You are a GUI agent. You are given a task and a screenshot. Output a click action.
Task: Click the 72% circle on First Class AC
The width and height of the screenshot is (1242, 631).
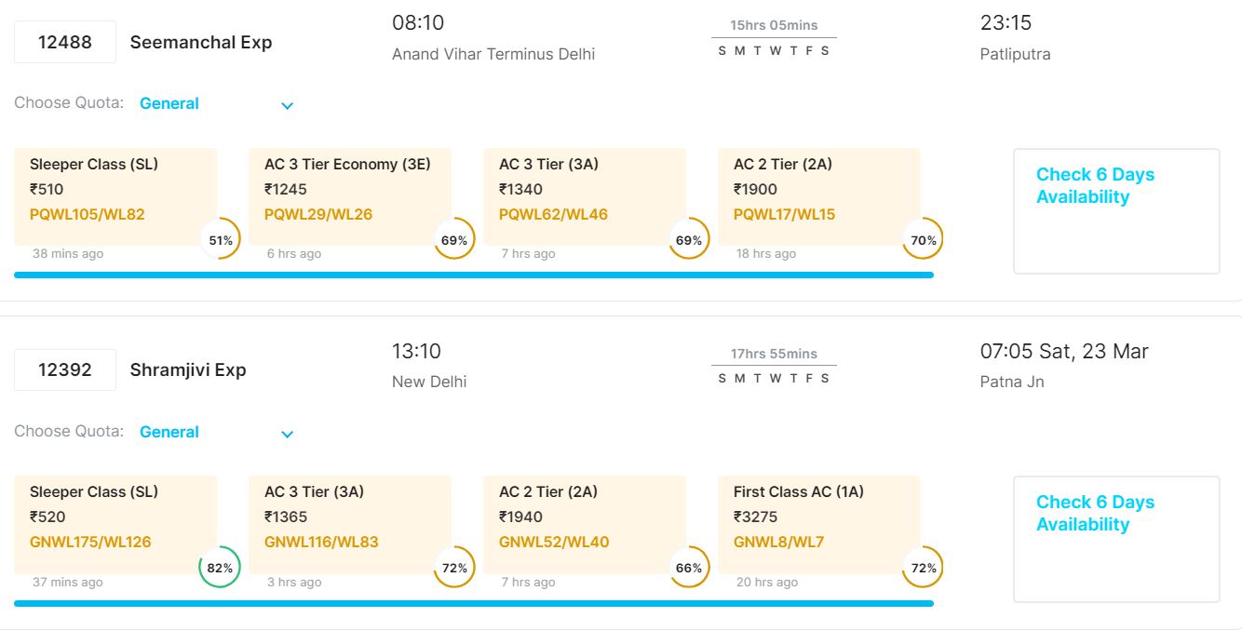coord(924,568)
